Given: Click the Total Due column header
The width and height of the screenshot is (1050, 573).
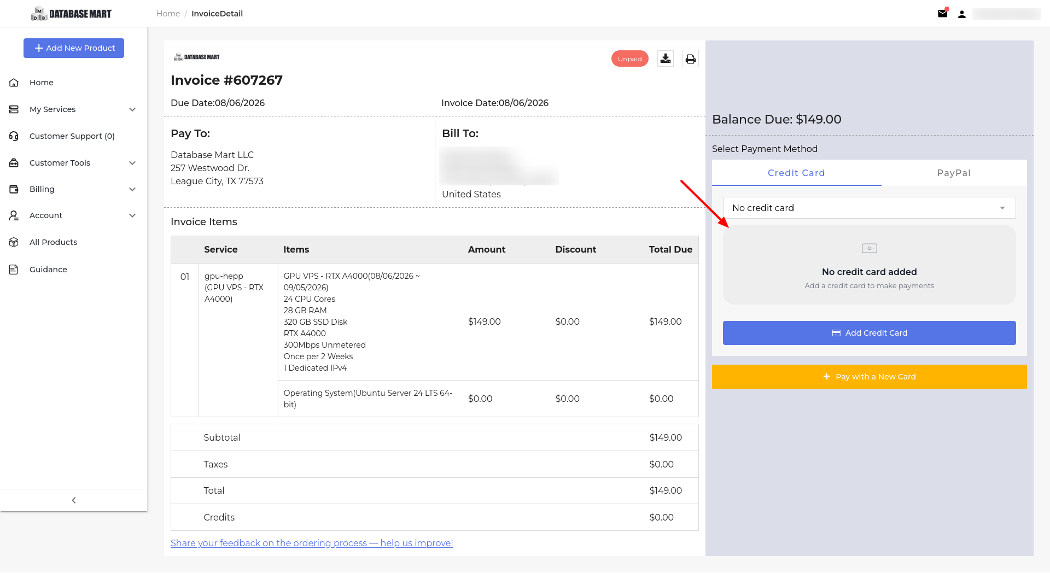Looking at the screenshot, I should 670,249.
